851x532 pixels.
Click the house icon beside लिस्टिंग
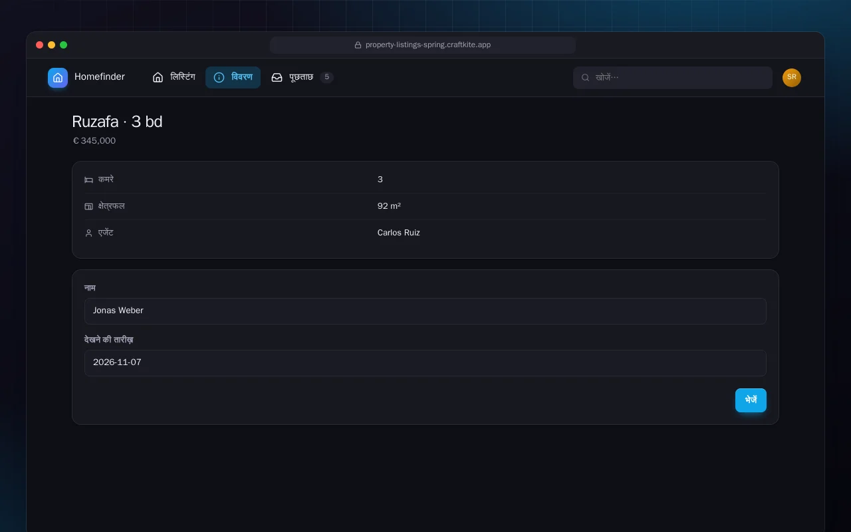[x=158, y=77]
